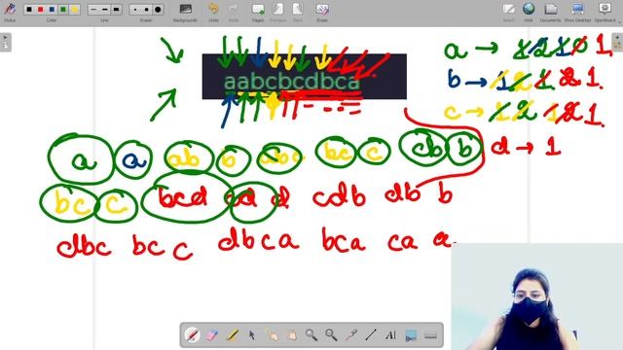Click the Zoom out magnifier
Image resolution: width=623 pixels, height=350 pixels.
[331, 335]
